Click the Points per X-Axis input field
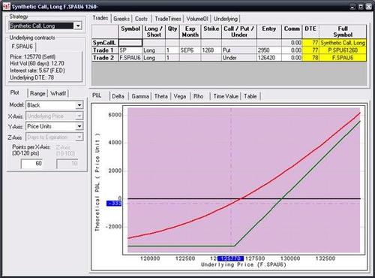The width and height of the screenshot is (375, 278). point(31,164)
